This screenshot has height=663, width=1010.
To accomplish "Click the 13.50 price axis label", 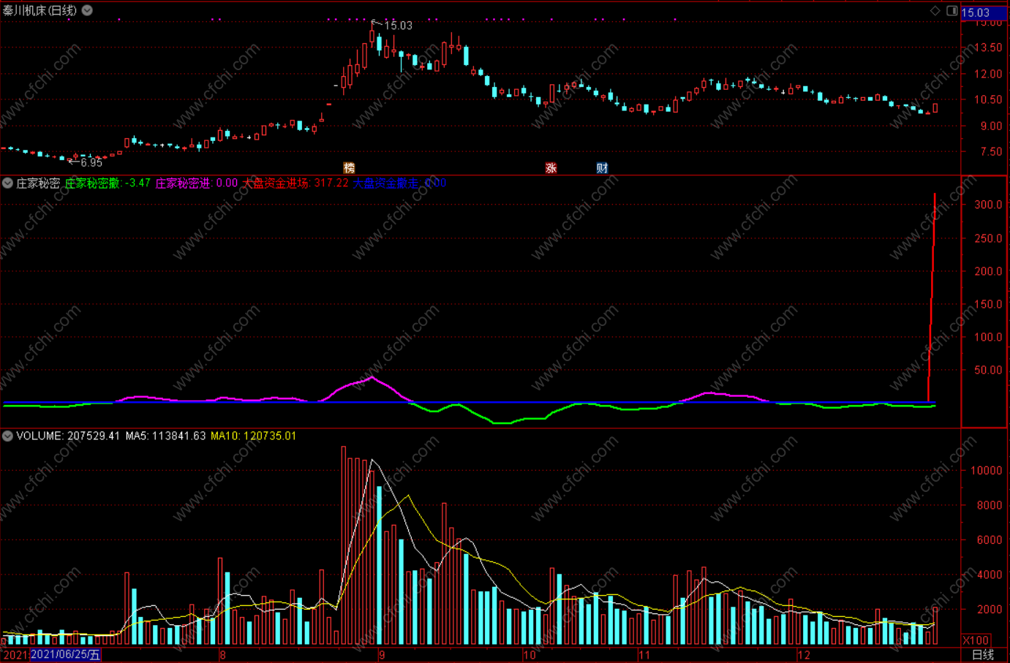I will tap(988, 48).
